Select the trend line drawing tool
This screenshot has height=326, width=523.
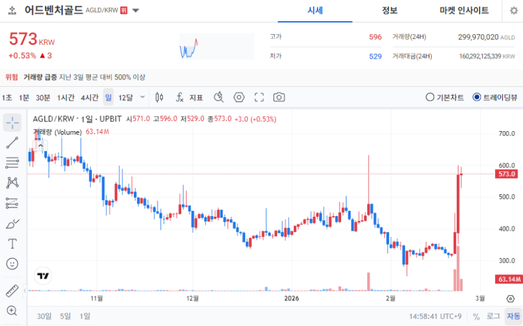[12, 143]
